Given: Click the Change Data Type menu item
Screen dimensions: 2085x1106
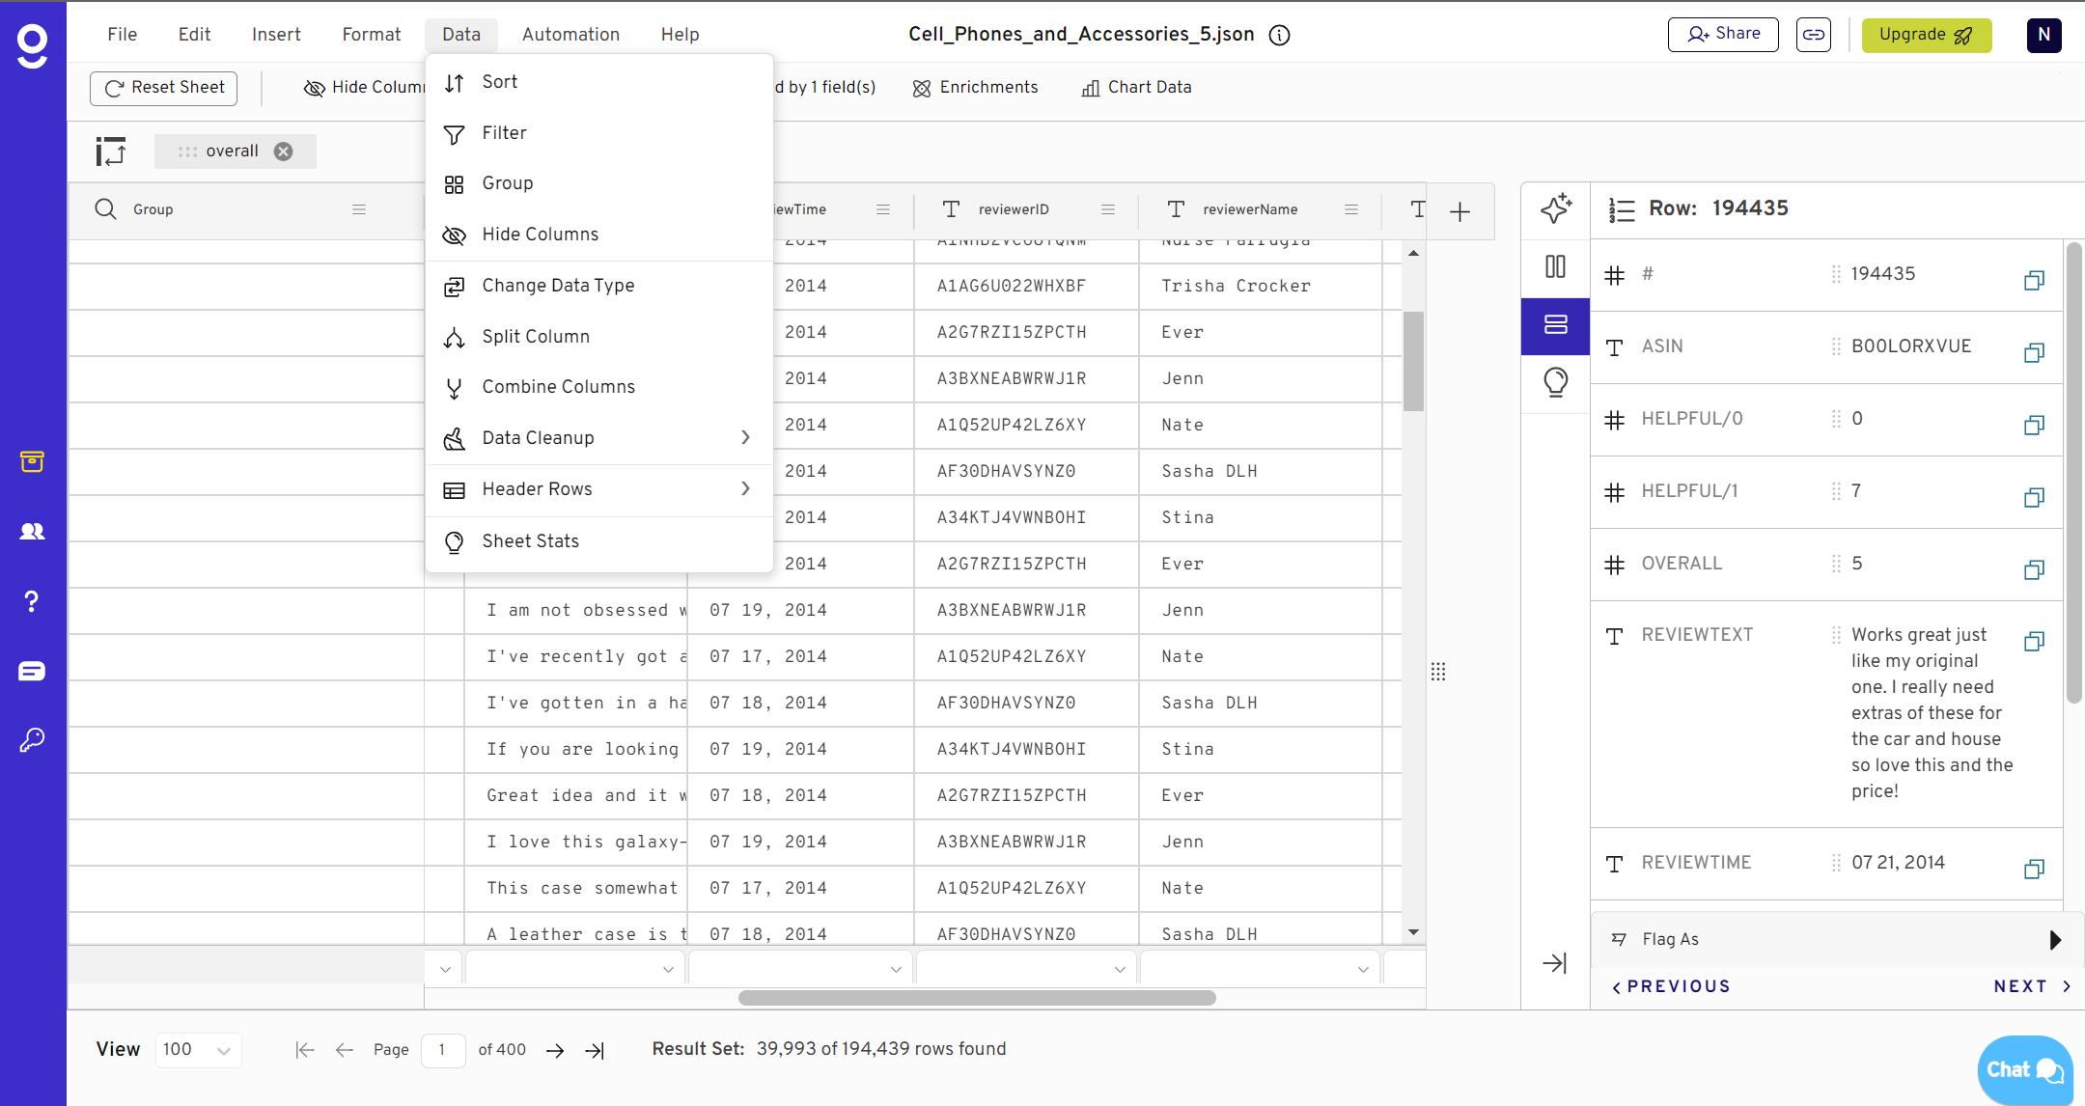Looking at the screenshot, I should [557, 286].
